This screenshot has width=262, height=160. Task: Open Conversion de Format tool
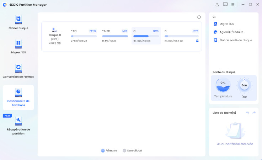[x=18, y=71]
